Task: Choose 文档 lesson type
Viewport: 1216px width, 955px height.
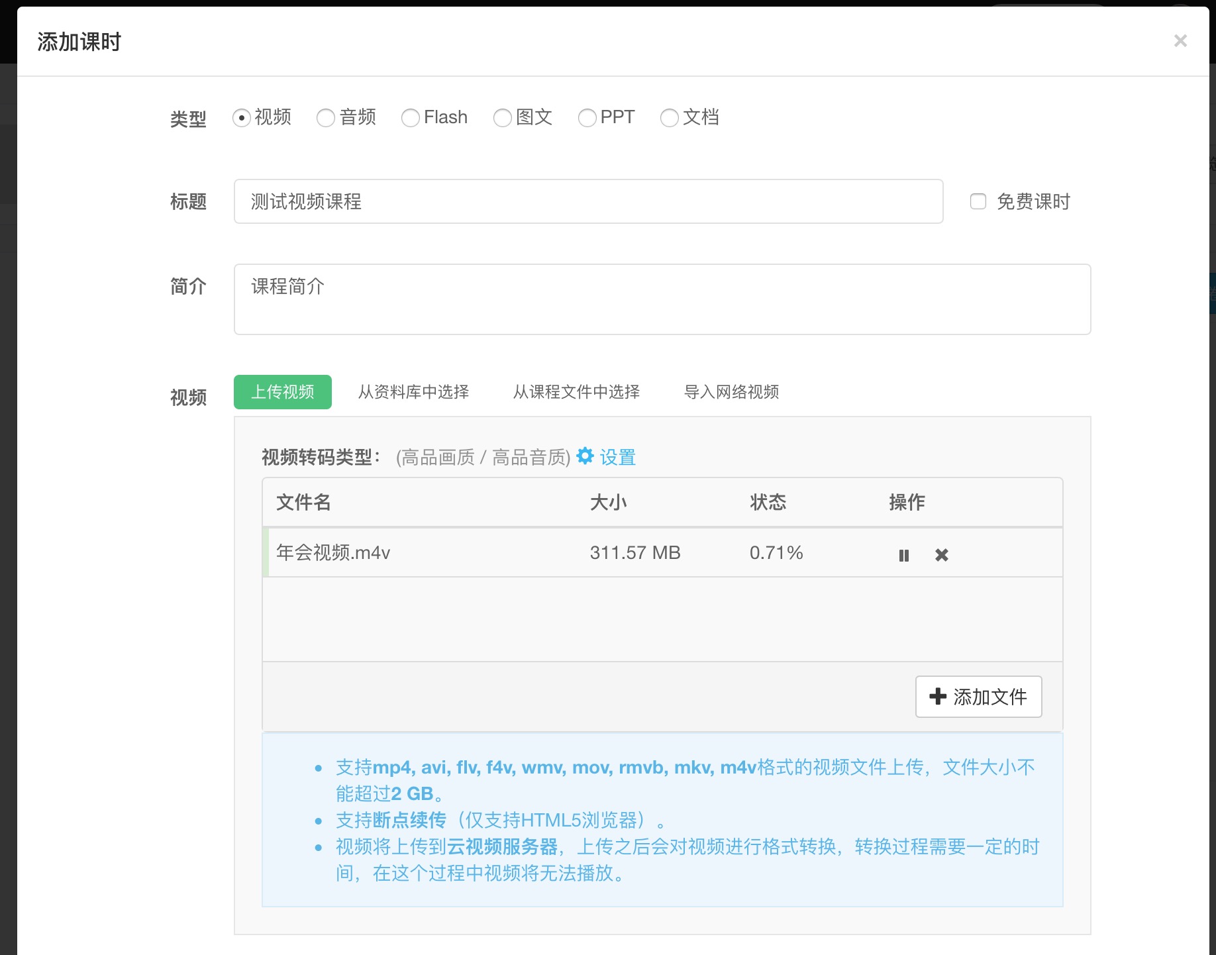Action: pyautogui.click(x=669, y=118)
